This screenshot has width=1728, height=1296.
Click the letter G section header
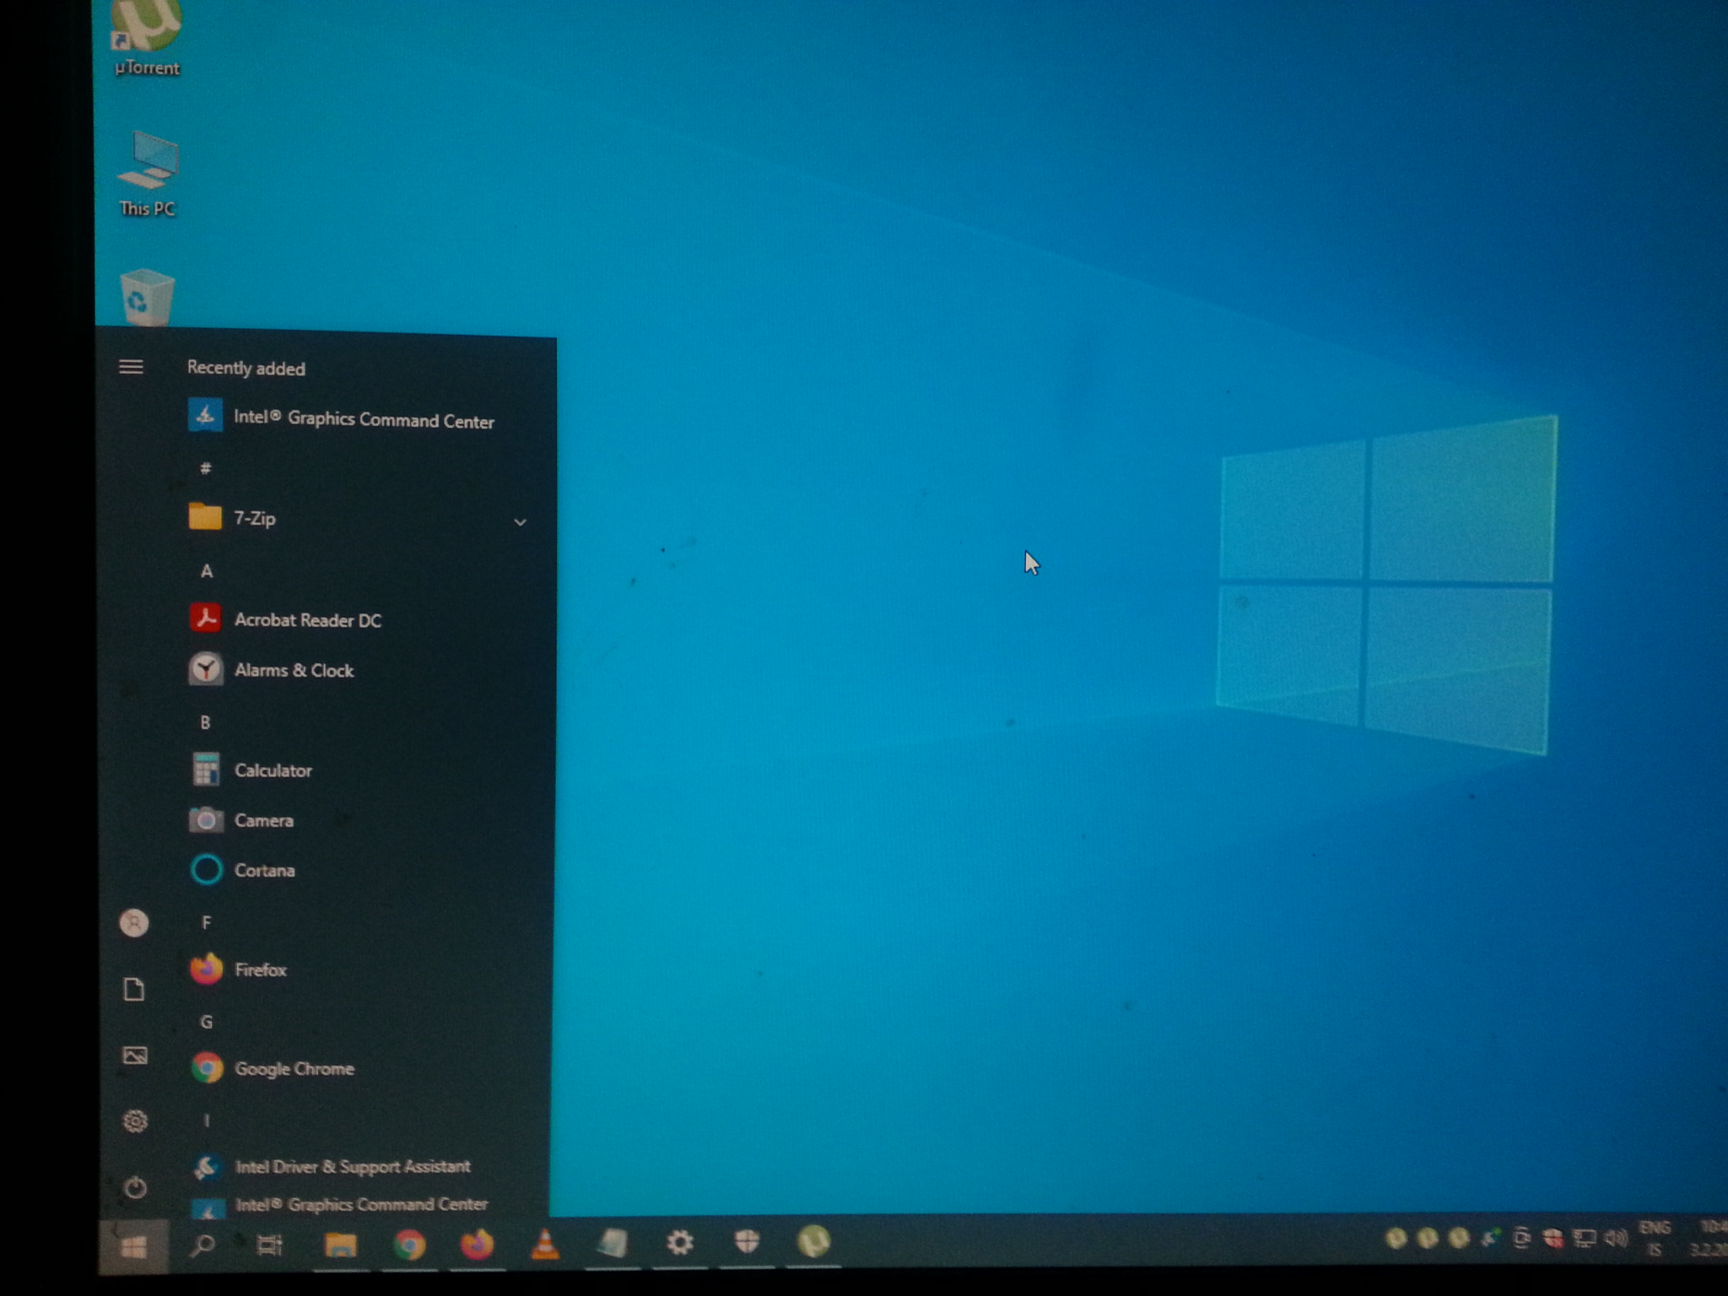207,1023
